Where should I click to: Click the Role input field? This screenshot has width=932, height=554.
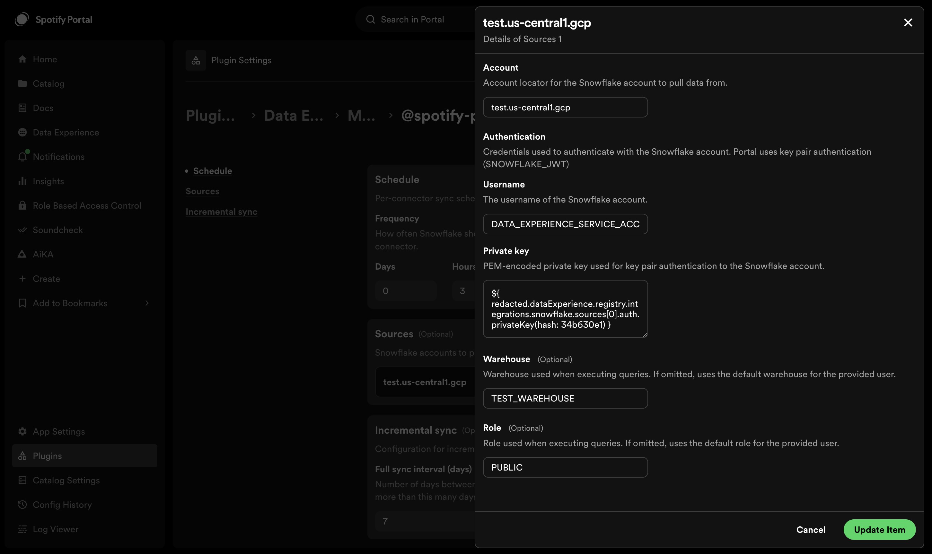coord(565,467)
